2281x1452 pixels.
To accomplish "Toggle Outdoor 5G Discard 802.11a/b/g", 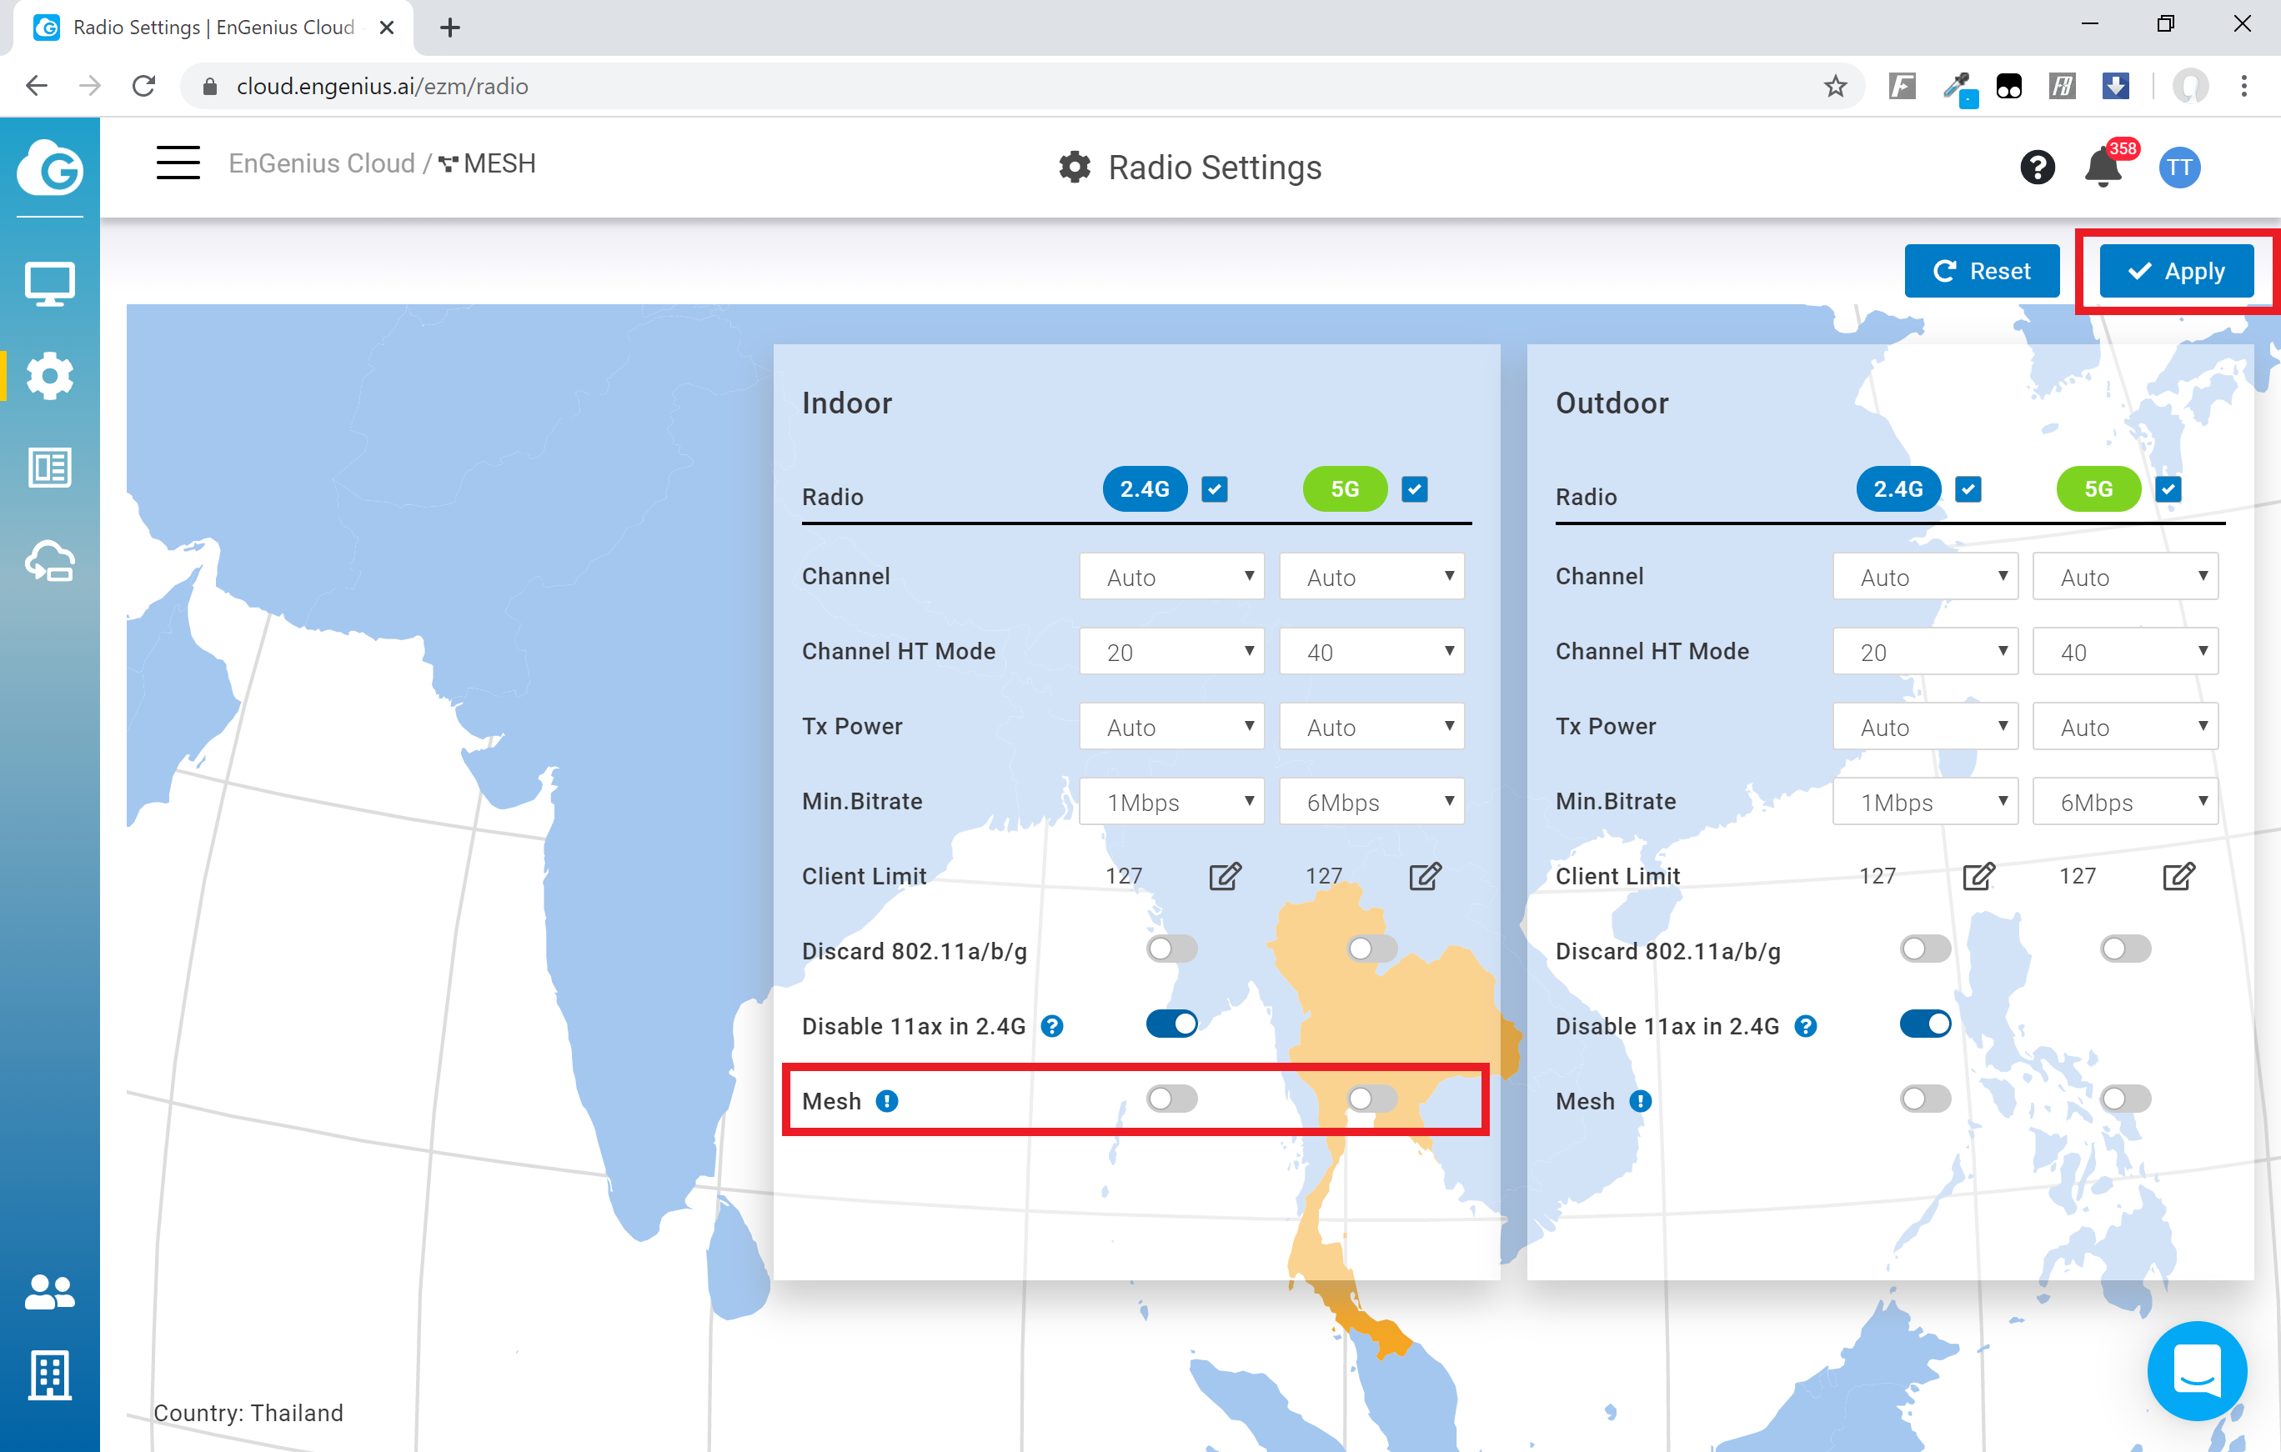I will click(2125, 948).
